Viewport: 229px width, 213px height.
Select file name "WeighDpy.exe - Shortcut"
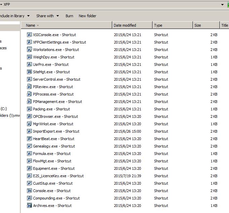click(53, 57)
